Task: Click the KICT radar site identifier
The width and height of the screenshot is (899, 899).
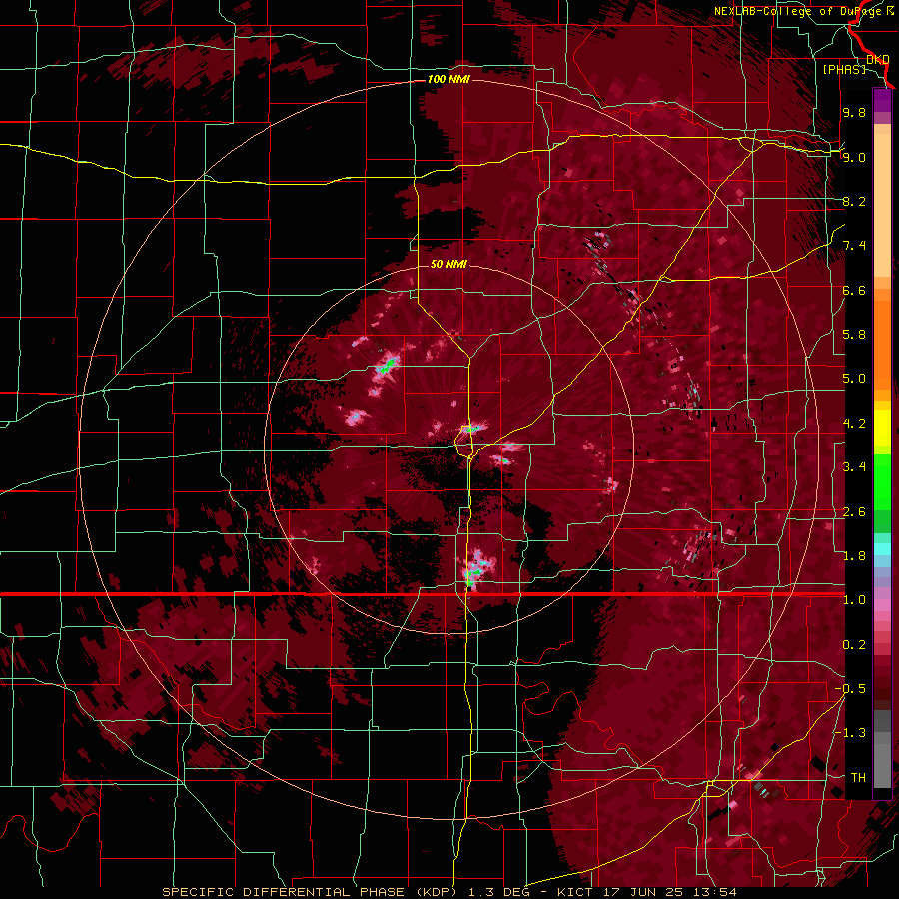Action: [576, 892]
